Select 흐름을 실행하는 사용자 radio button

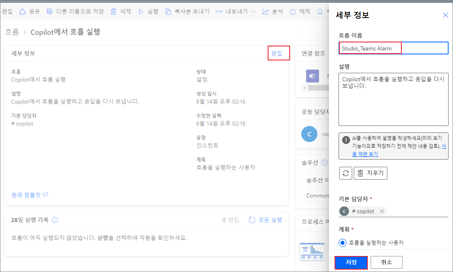click(342, 243)
